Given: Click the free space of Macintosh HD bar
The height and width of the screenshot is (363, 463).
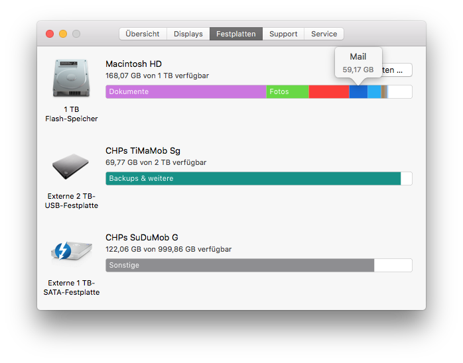Looking at the screenshot, I should point(400,91).
